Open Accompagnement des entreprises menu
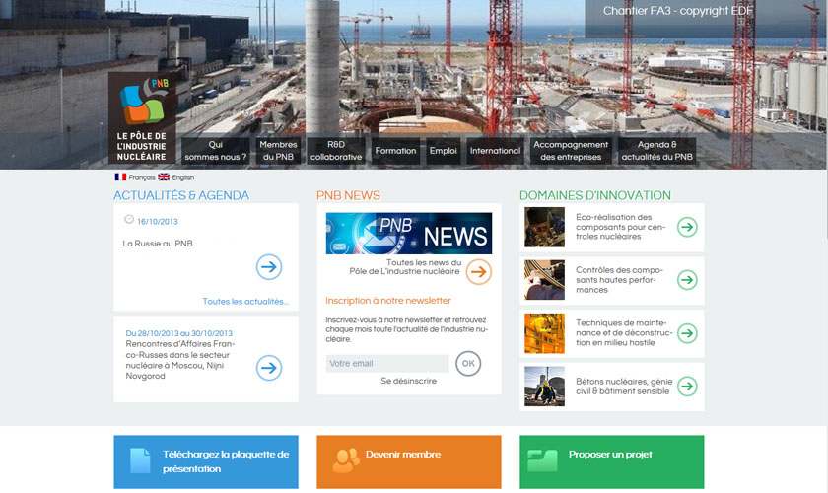Screen dimensions: 828x493 pos(571,151)
